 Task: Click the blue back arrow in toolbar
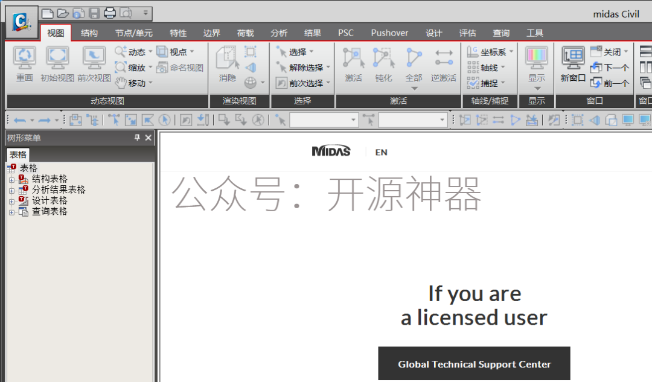click(19, 121)
